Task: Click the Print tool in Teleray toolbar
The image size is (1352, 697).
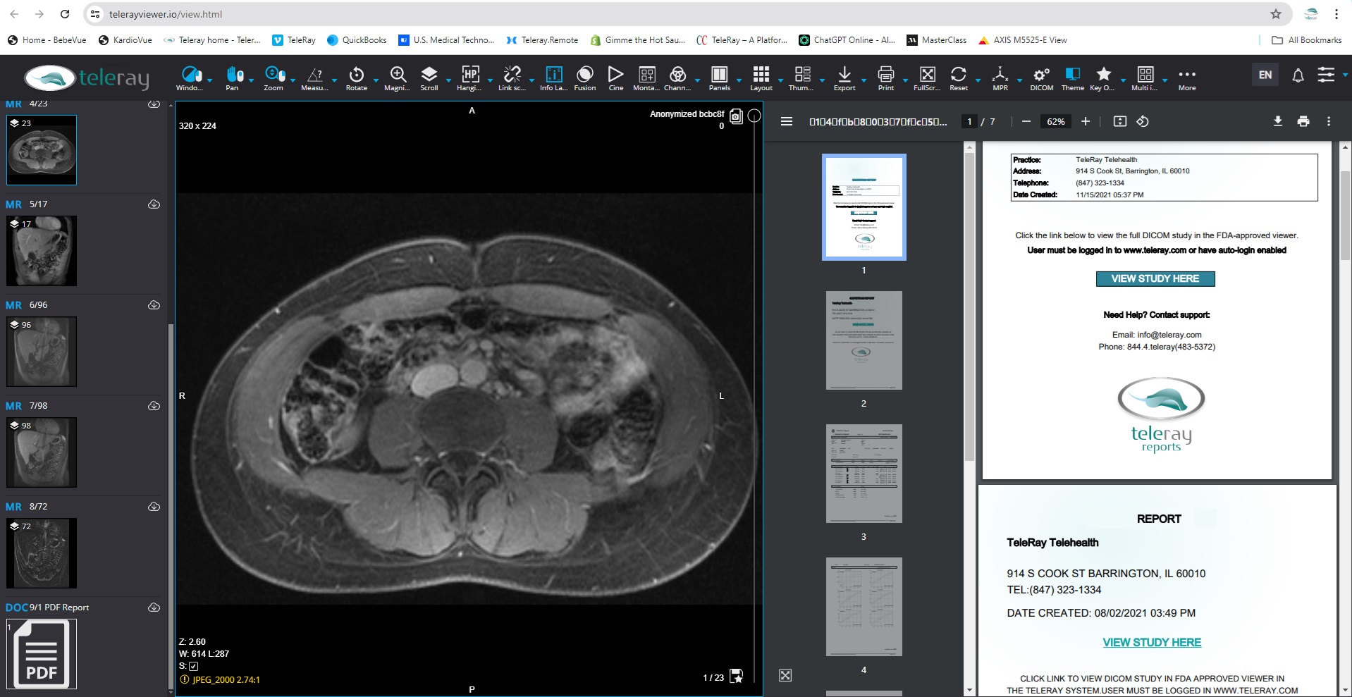Action: point(886,78)
